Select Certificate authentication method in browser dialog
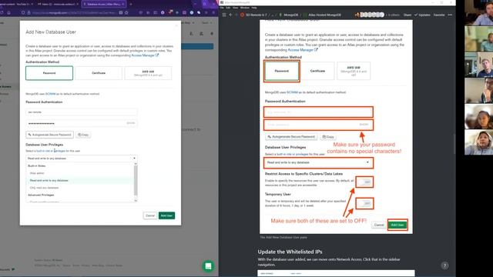The width and height of the screenshot is (493, 277). 99,73
